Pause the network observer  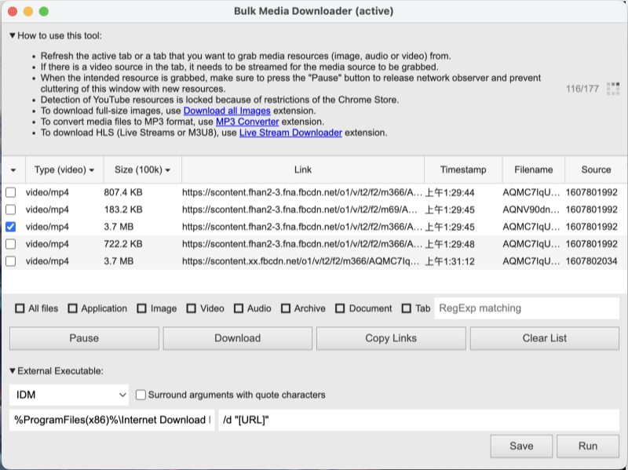[84, 338]
